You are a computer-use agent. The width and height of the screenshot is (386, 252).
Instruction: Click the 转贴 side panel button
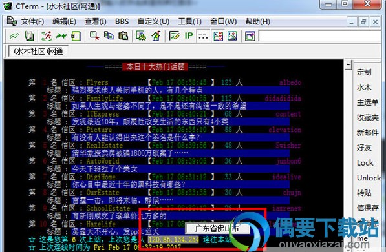[x=364, y=193]
